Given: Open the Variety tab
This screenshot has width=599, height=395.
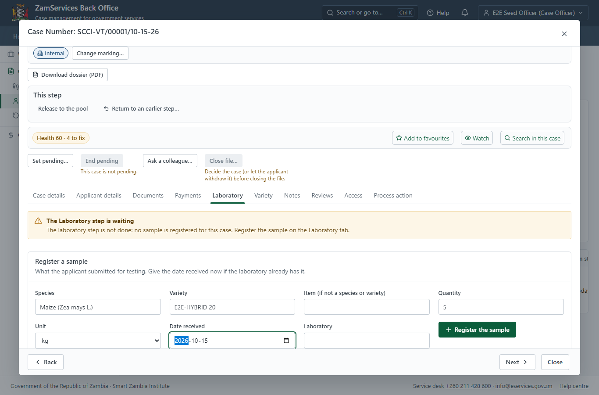Looking at the screenshot, I should click(264, 196).
